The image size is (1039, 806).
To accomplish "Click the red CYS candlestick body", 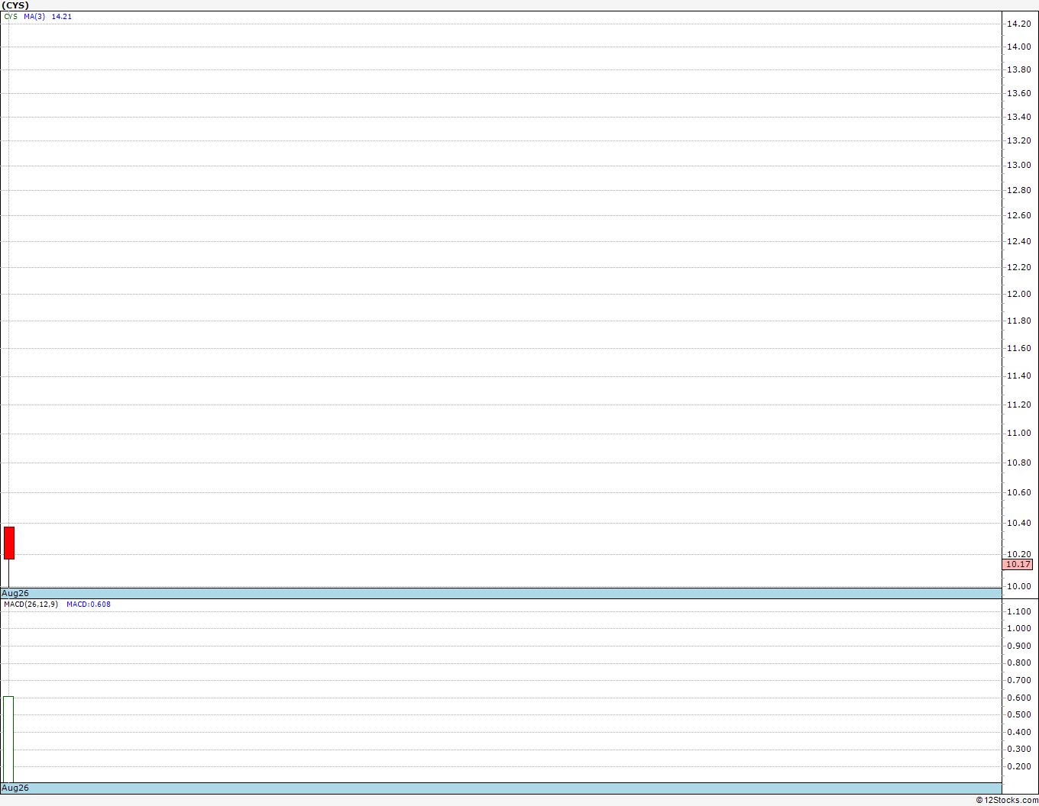I will pyautogui.click(x=9, y=543).
